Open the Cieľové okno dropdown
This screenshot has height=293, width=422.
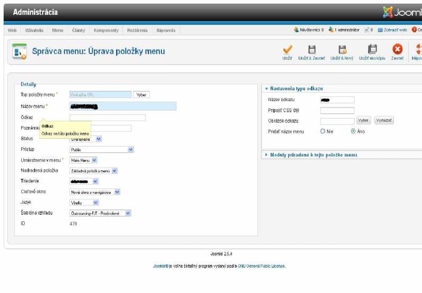[x=95, y=192]
